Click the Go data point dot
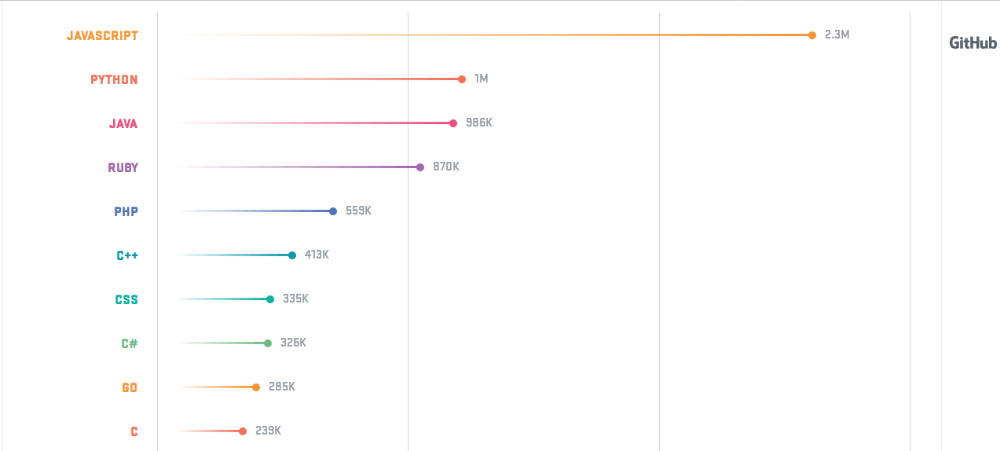1000x451 pixels. coord(256,387)
